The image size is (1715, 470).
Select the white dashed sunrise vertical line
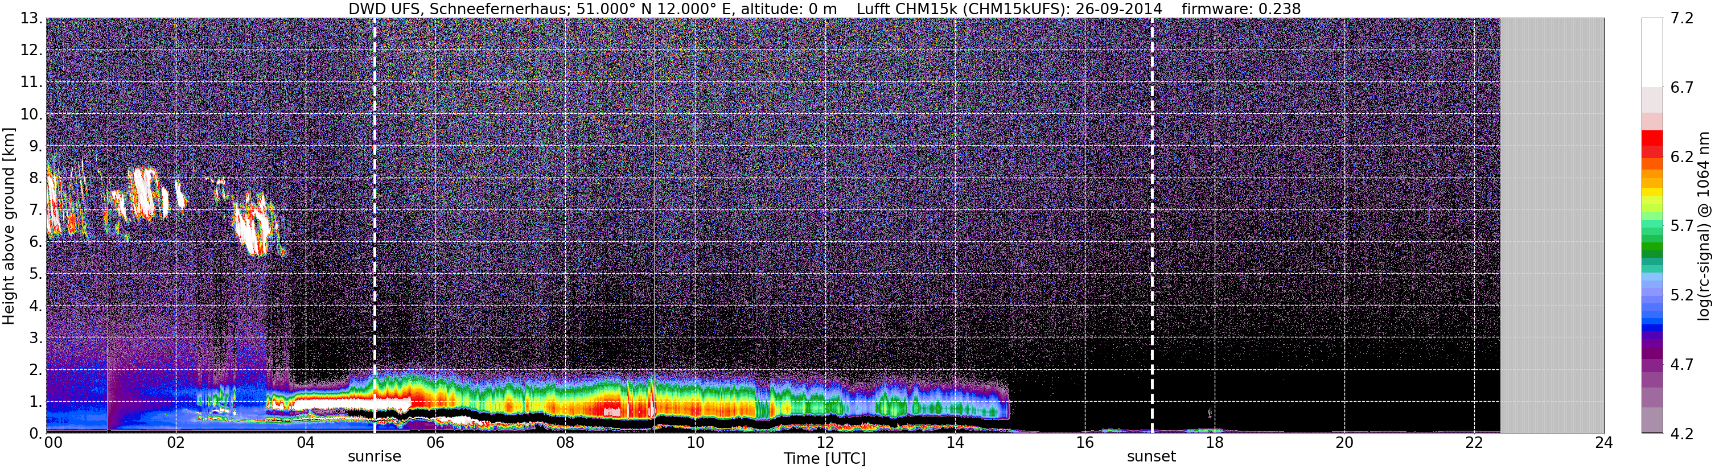tap(374, 226)
